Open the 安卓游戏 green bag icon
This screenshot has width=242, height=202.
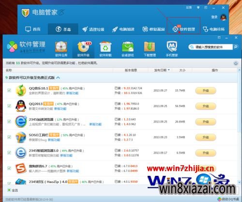click(128, 49)
